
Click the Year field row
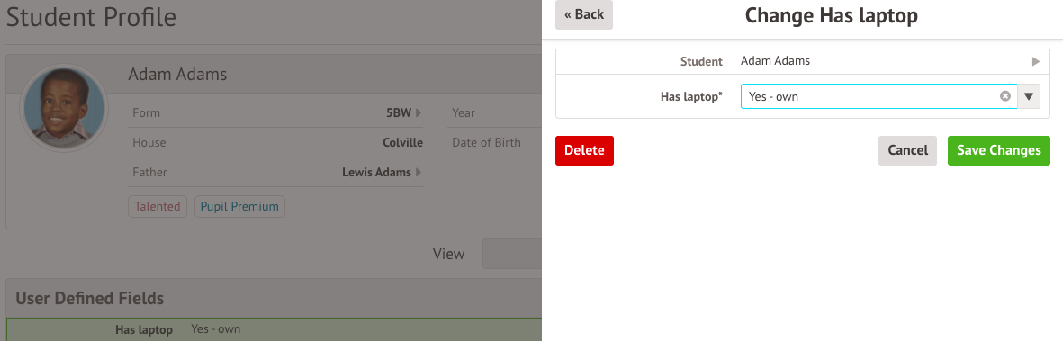pos(494,113)
